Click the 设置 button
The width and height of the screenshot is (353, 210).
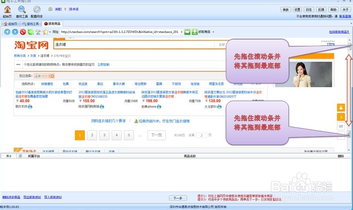tap(297, 9)
